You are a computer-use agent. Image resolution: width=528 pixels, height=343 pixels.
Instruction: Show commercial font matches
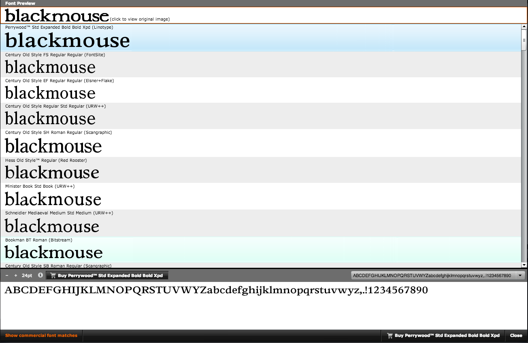(x=41, y=336)
